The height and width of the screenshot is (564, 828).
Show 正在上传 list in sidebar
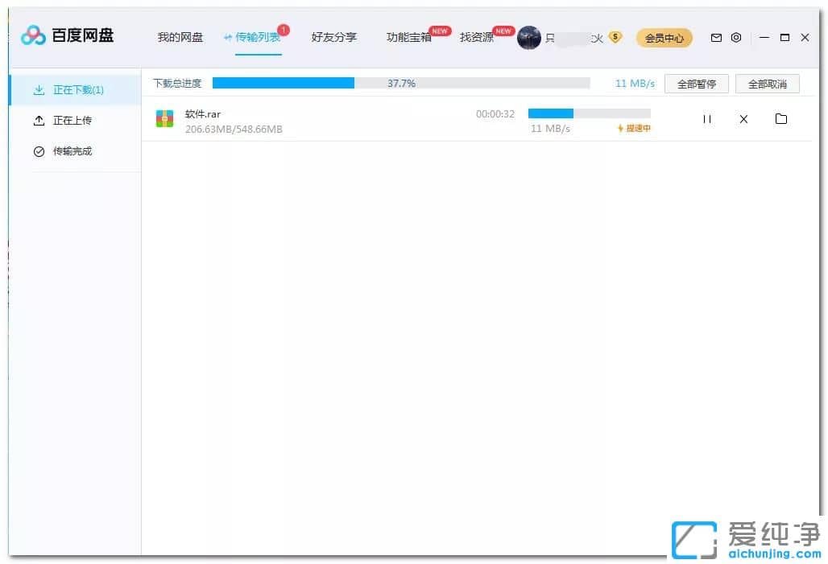[x=72, y=121]
